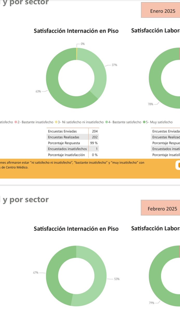
Task: Click the 47% data label
Action: pos(36,273)
